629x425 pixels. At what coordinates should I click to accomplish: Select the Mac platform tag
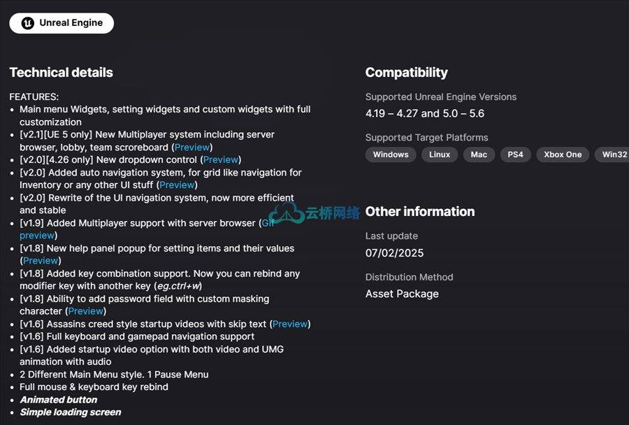479,154
